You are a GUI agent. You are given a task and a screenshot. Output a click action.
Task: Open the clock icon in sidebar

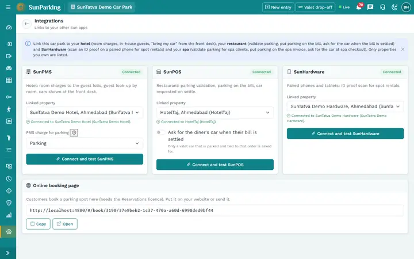(9, 178)
